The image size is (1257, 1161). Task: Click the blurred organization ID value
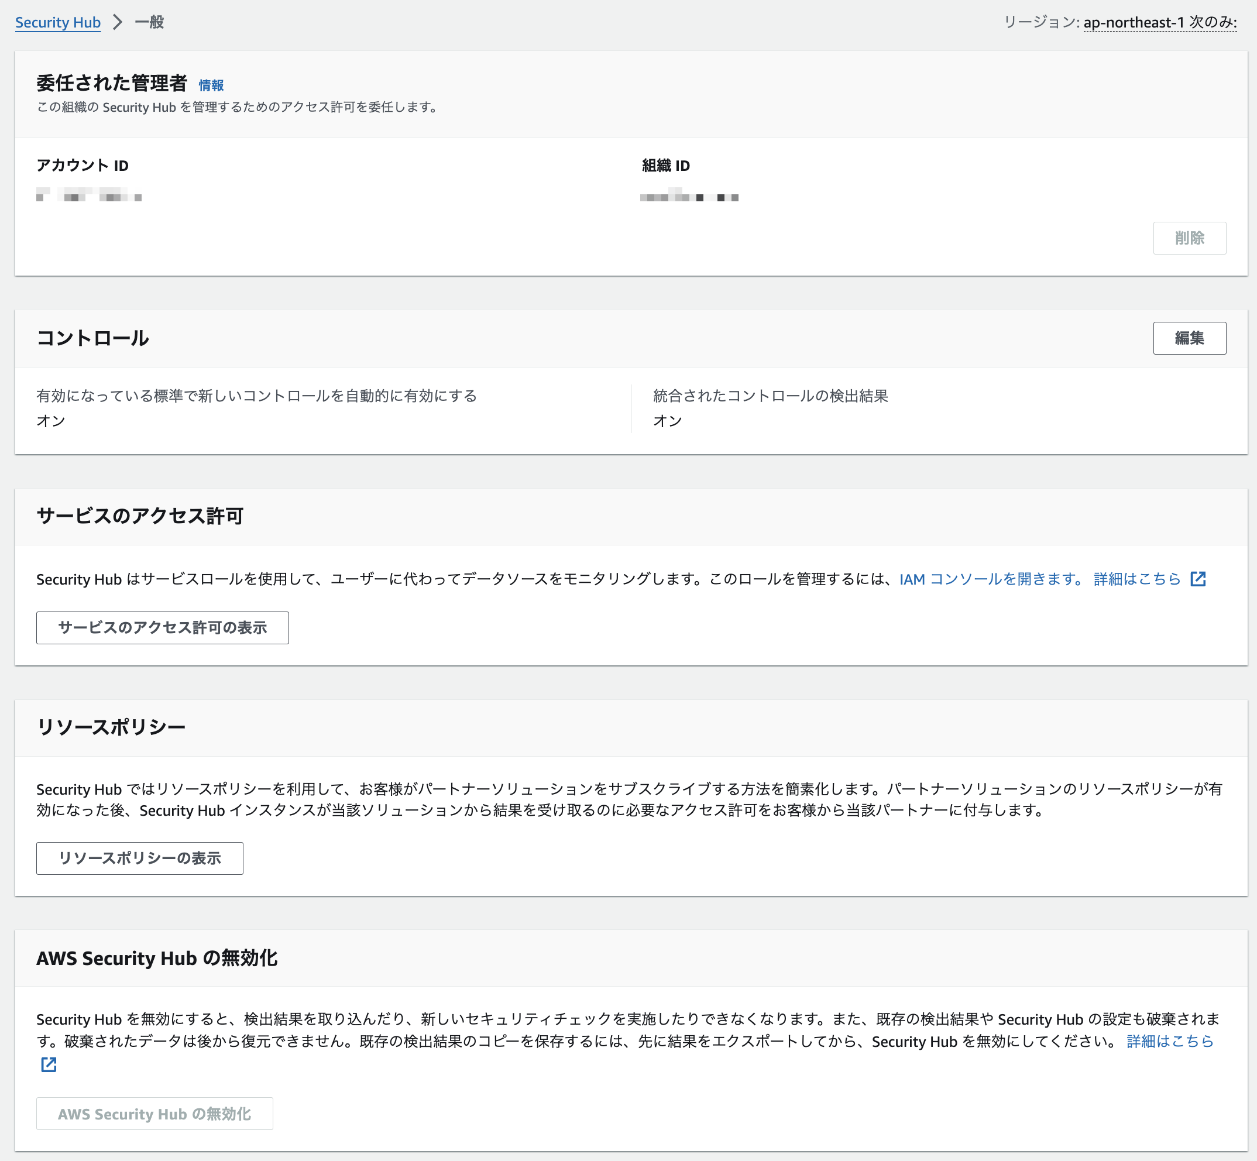(689, 195)
